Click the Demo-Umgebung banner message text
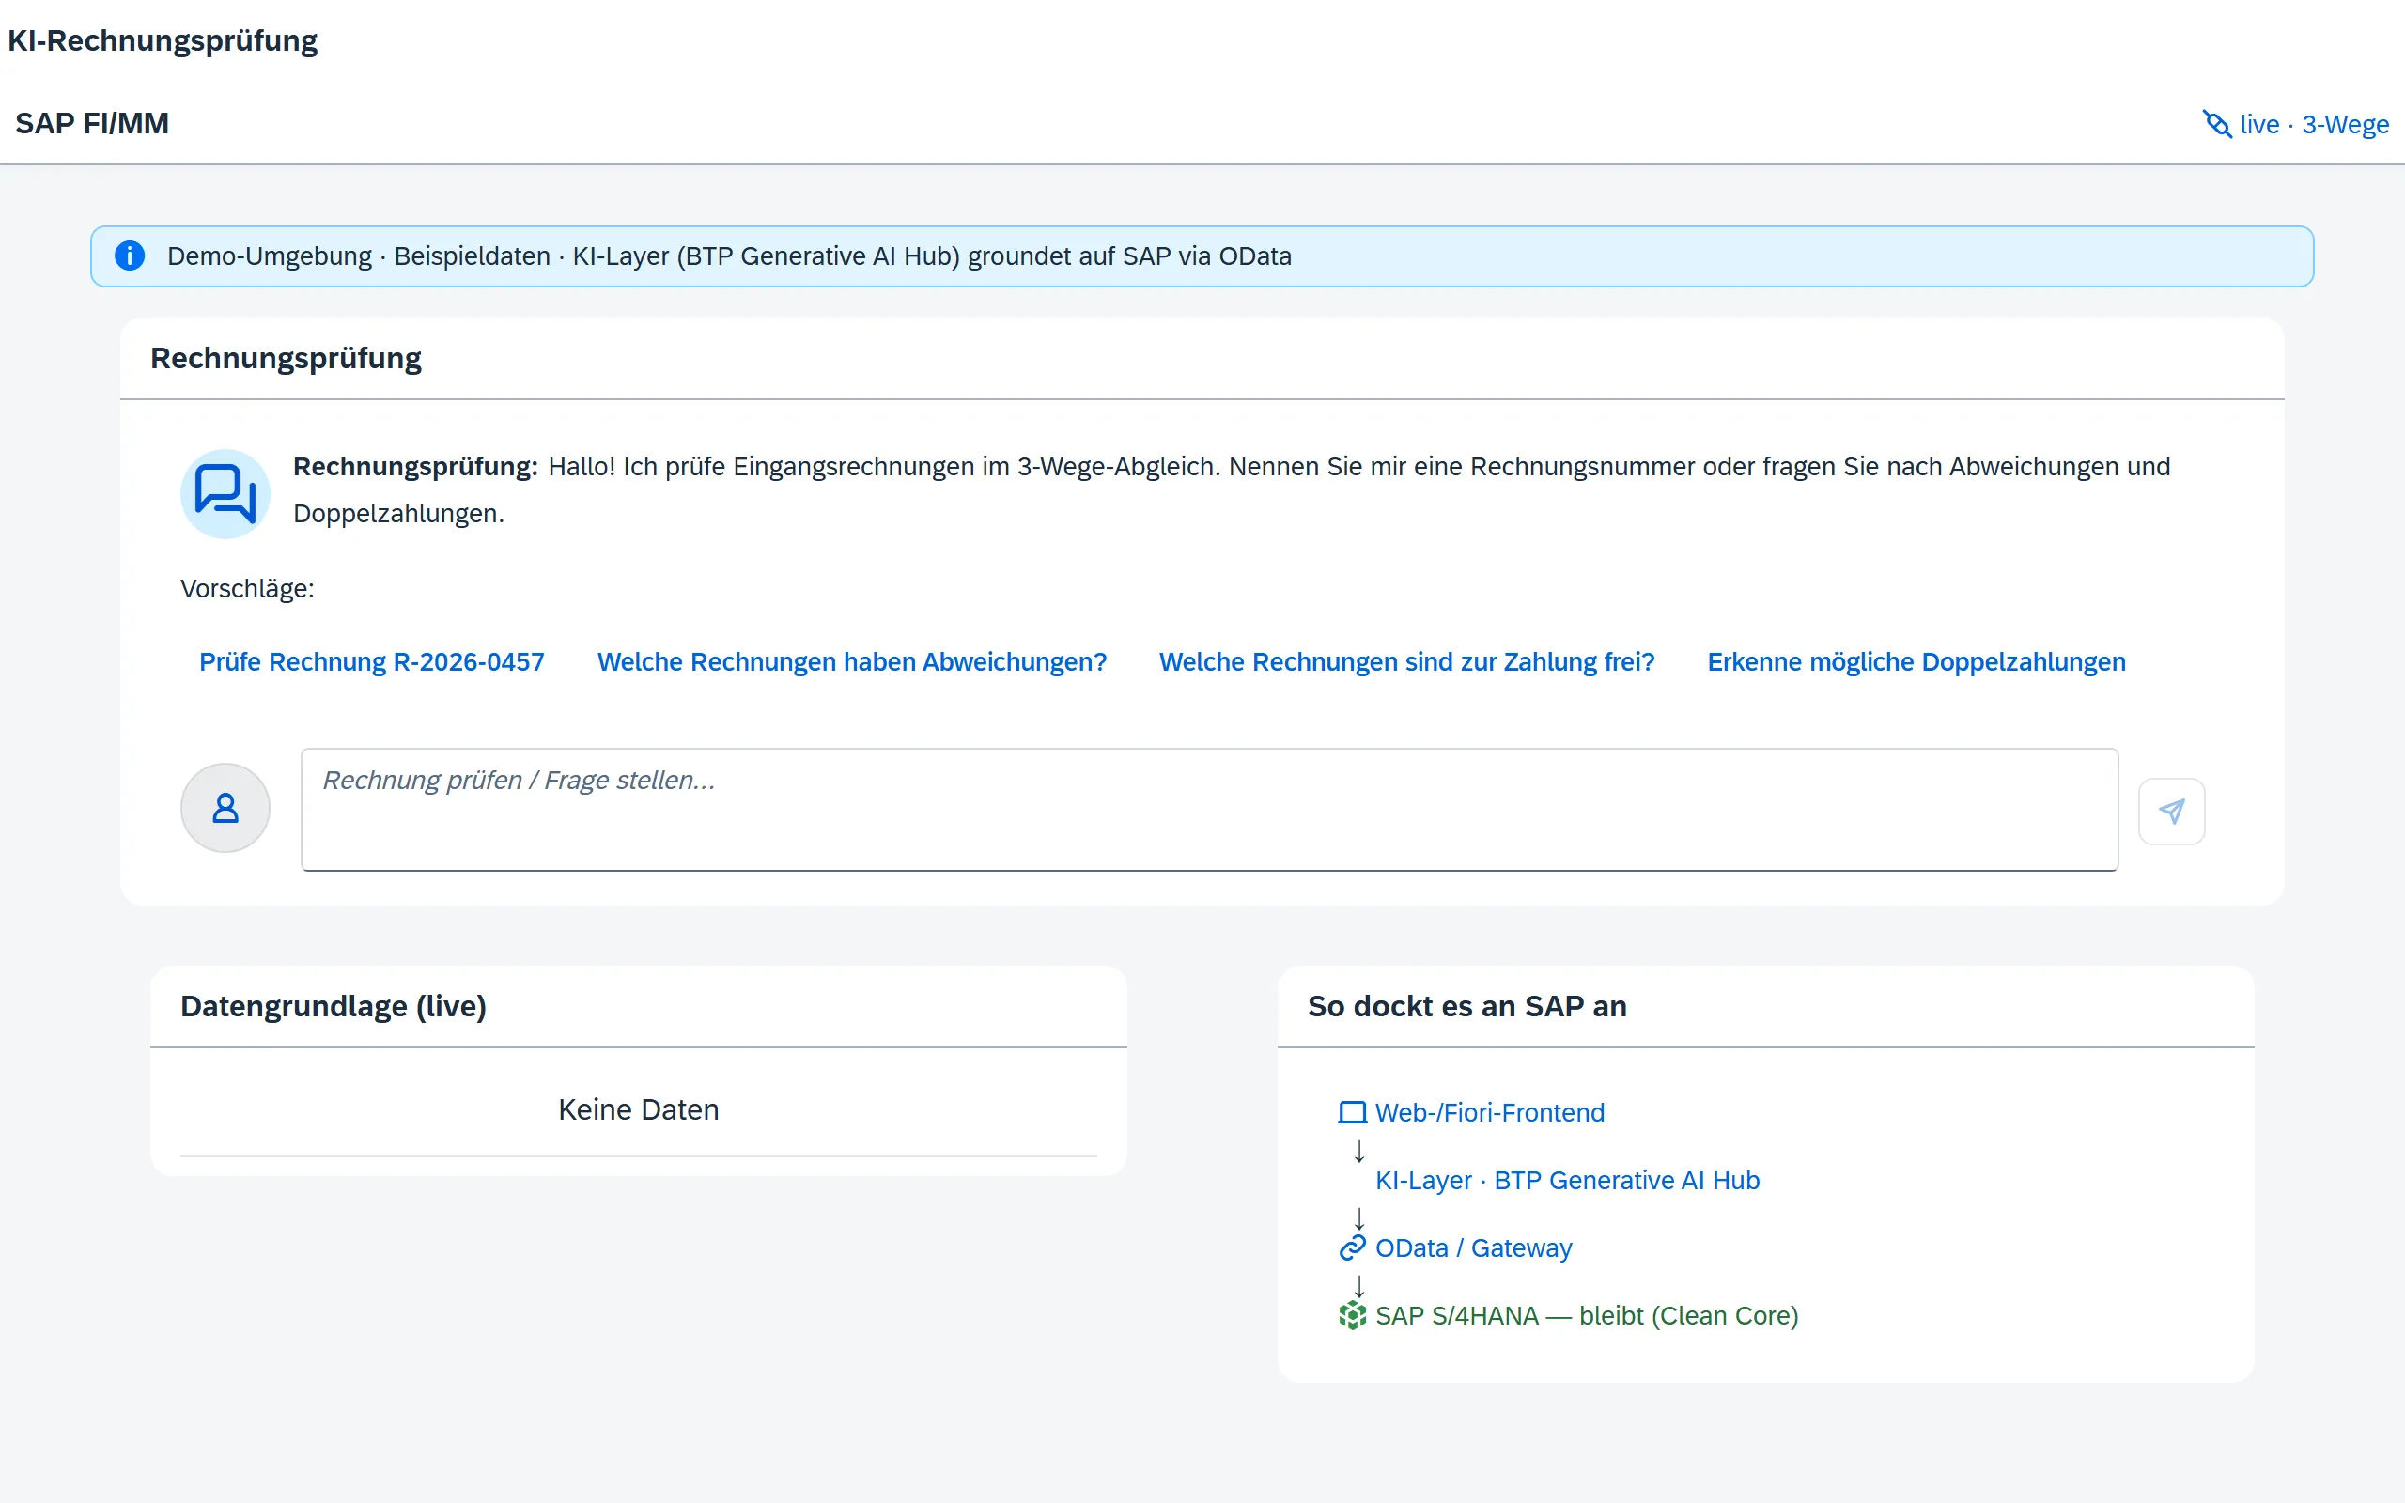 click(728, 256)
